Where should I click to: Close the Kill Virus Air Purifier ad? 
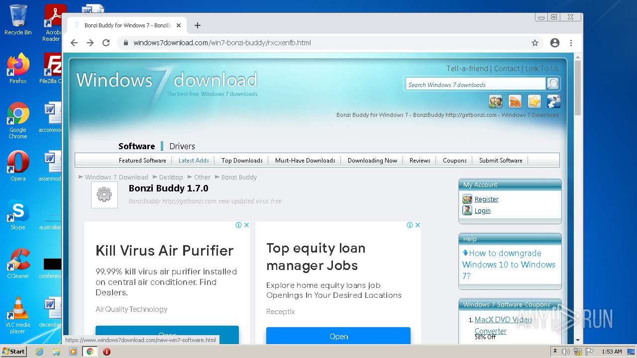coord(246,225)
